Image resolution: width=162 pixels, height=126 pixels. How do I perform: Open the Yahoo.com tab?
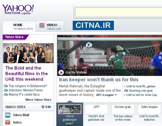click(50, 26)
